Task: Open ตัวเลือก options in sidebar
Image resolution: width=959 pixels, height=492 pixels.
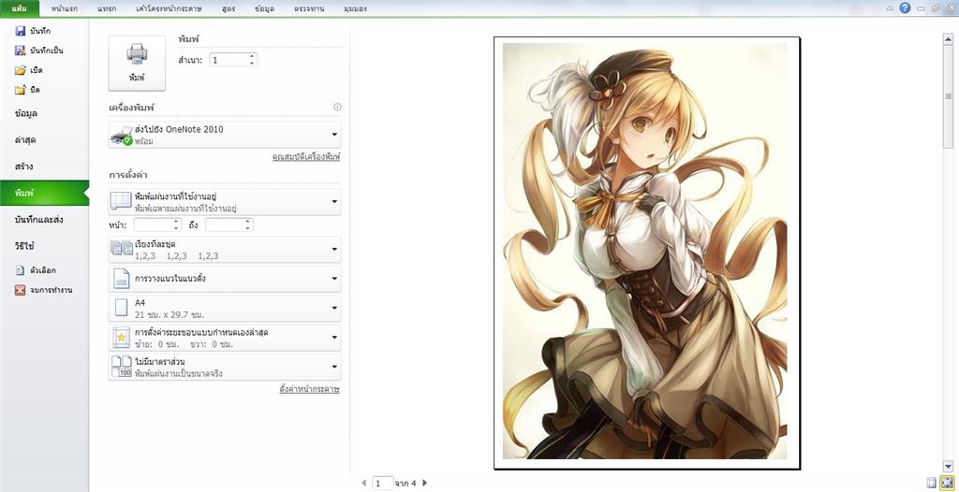Action: (36, 270)
